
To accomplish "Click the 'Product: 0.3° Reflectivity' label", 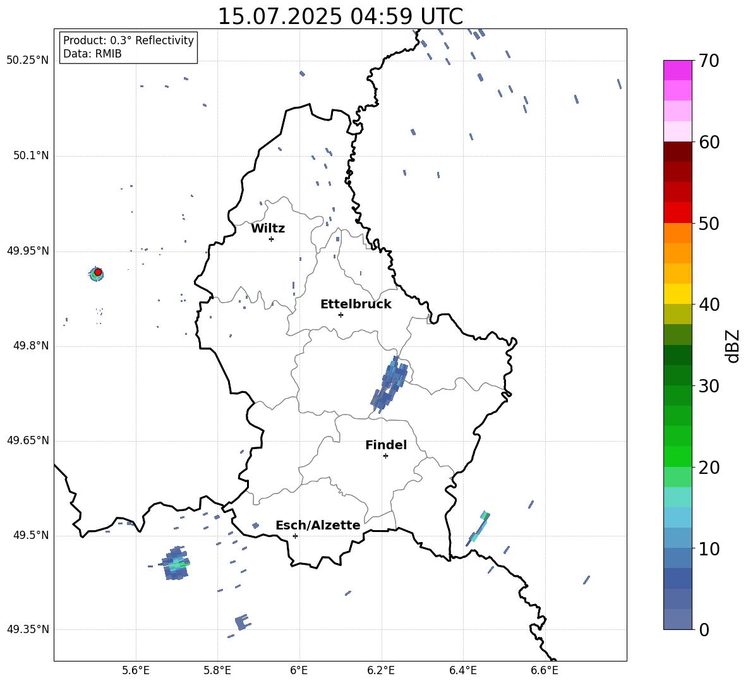I will (128, 40).
